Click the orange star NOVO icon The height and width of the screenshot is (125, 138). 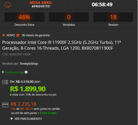pyautogui.click(x=4, y=35)
